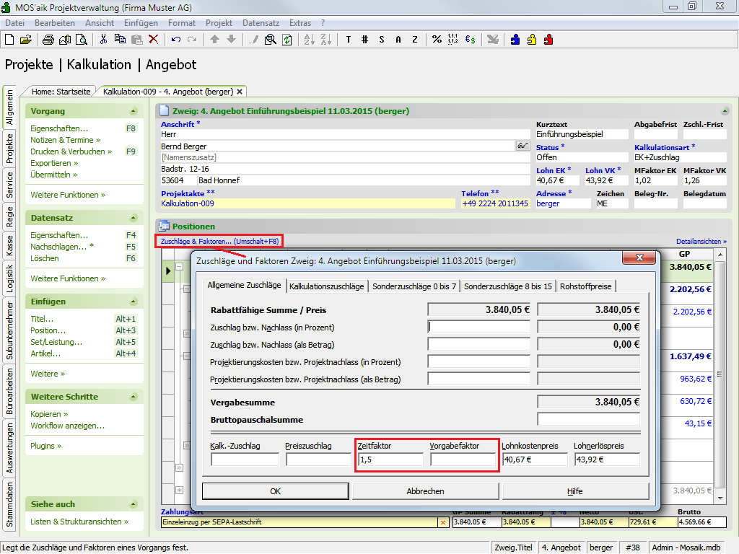739x554 pixels.
Task: Select the Rohstoffpreise tab
Action: click(x=585, y=286)
